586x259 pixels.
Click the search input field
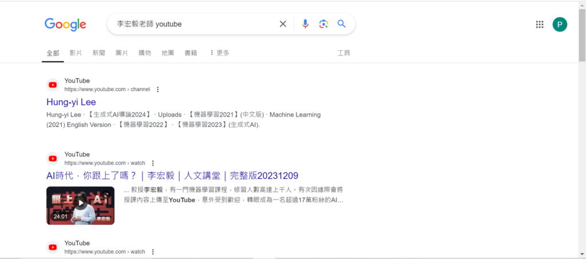[195, 24]
